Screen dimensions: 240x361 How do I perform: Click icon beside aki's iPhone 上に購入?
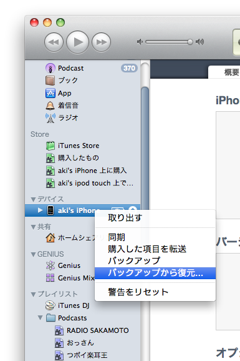tap(50, 171)
